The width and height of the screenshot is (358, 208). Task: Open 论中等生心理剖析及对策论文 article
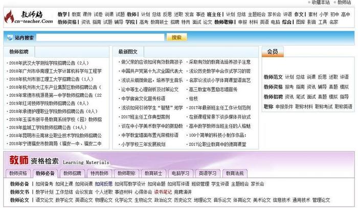point(150,90)
